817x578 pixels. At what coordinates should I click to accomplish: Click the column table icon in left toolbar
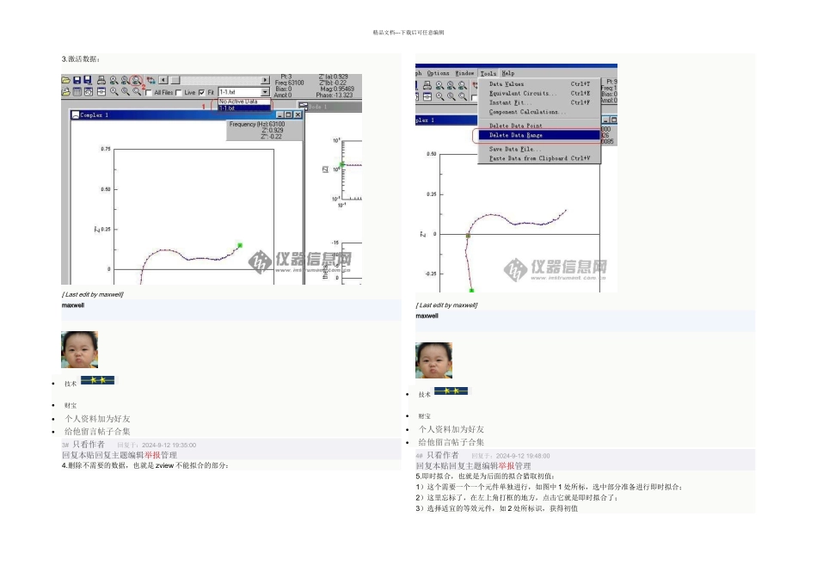(77, 92)
